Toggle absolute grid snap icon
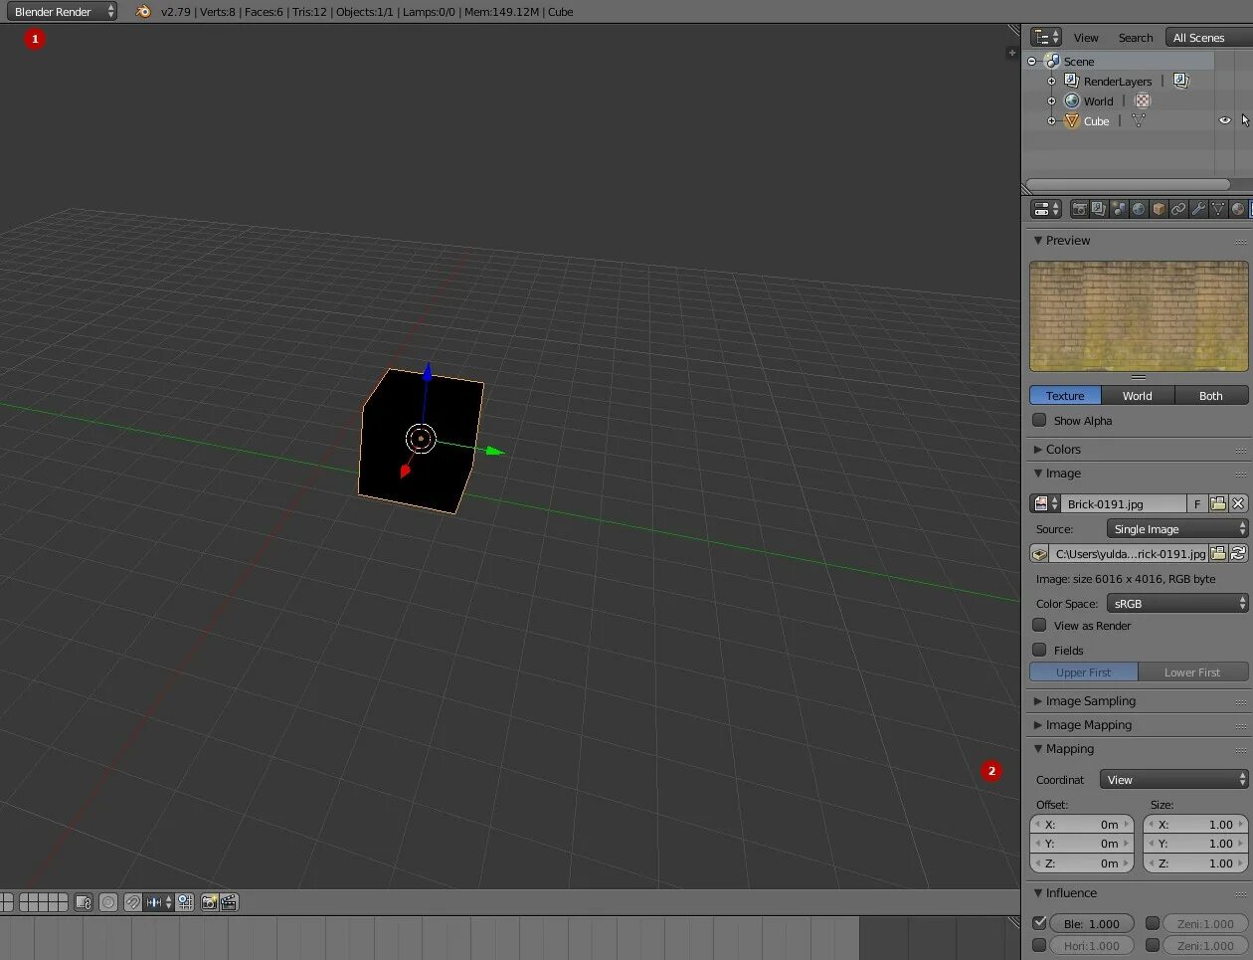 pos(185,902)
